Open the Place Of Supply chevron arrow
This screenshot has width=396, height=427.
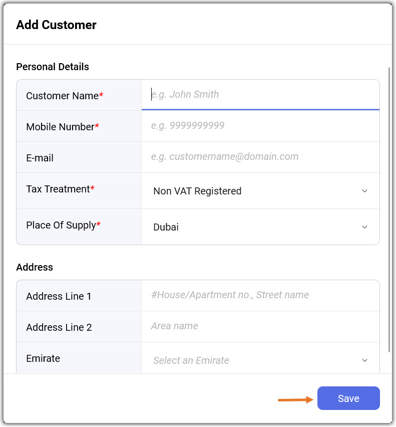(x=364, y=227)
